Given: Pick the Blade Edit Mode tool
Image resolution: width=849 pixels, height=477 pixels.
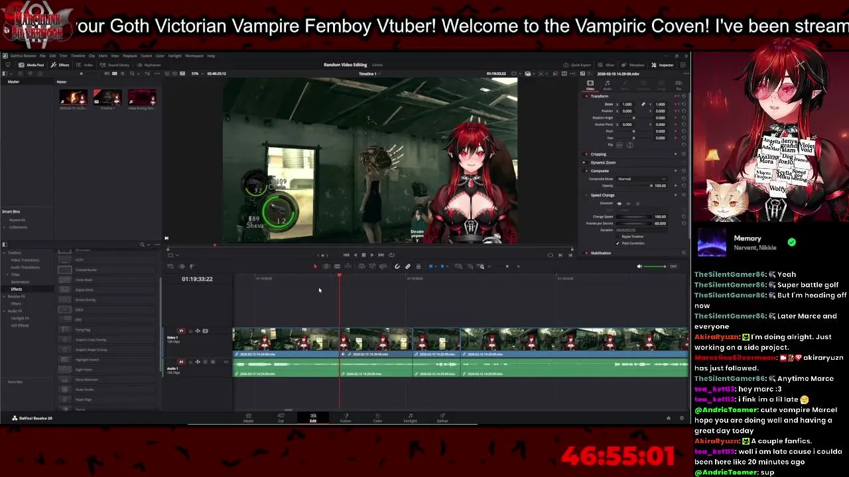Looking at the screenshot, I should pyautogui.click(x=348, y=266).
